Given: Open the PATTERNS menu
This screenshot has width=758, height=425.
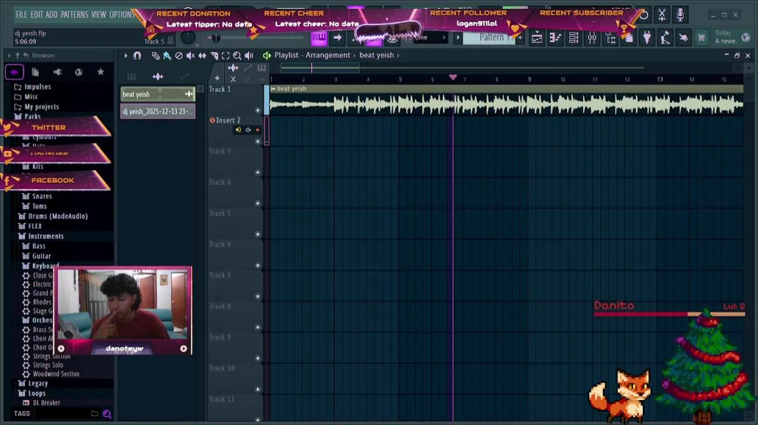Looking at the screenshot, I should point(74,14).
